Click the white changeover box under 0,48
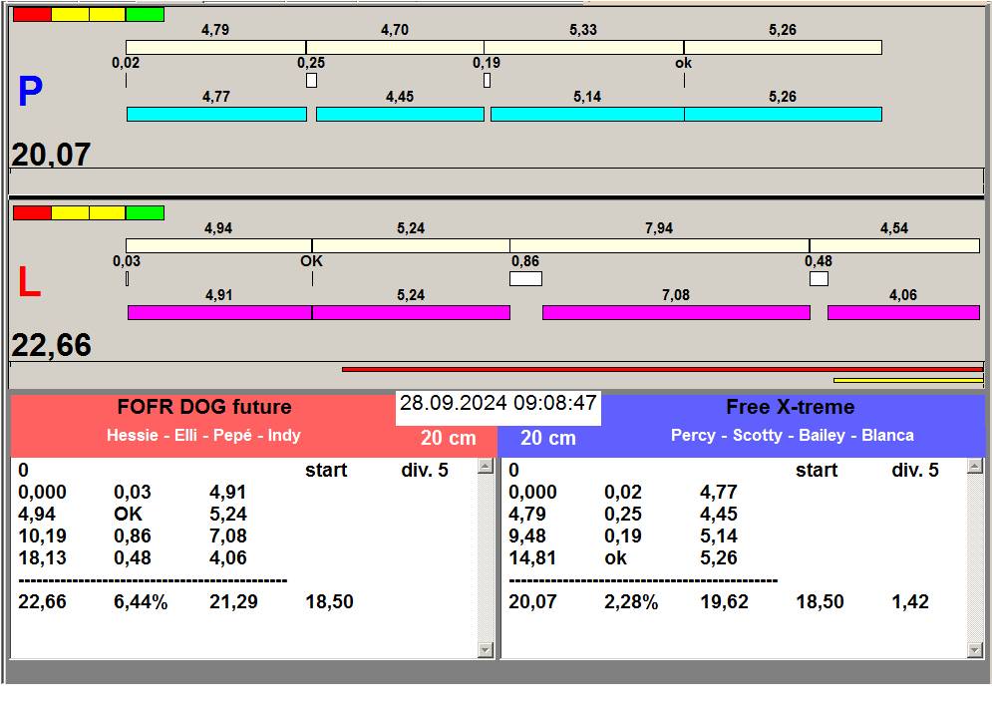The image size is (992, 714). (x=819, y=279)
